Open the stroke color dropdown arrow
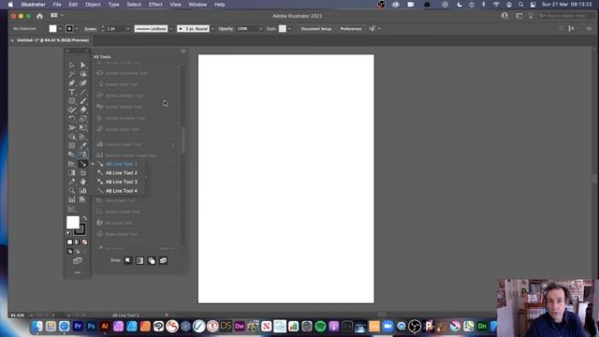This screenshot has height=337, width=599. [77, 29]
